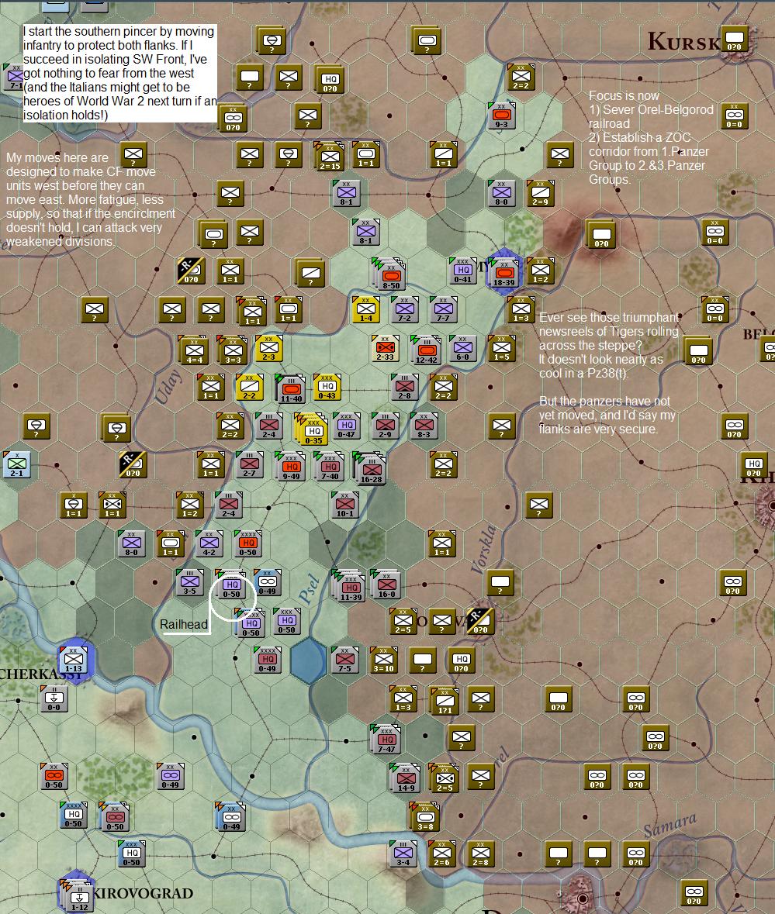Click the Soviet 2=6 rifle counter
The image size is (775, 914).
[x=442, y=854]
